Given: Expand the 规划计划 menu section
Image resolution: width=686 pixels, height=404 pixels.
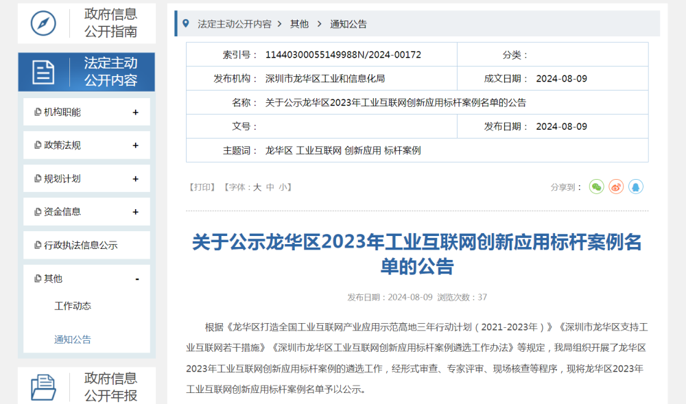Looking at the screenshot, I should point(136,179).
